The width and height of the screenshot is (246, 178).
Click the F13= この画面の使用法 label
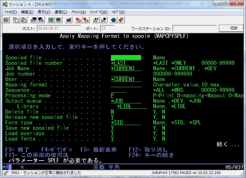pos(37,155)
